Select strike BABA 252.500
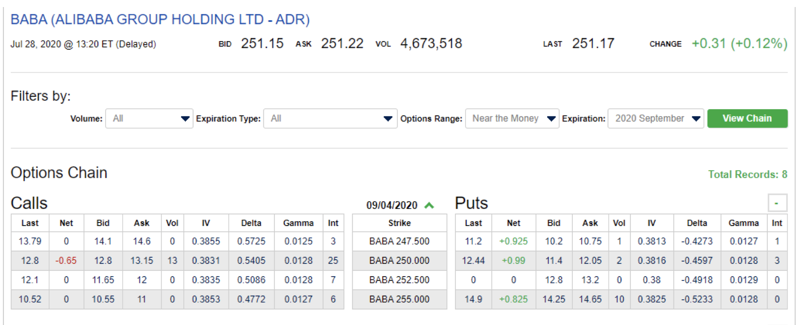803x325 pixels. 399,280
